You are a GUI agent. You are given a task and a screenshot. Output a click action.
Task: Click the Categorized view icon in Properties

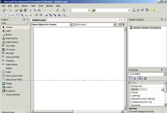coord(130,79)
